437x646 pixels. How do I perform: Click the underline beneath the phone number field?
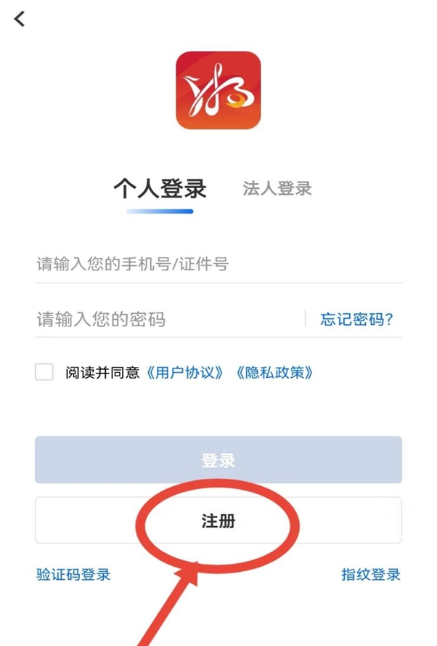[x=218, y=283]
